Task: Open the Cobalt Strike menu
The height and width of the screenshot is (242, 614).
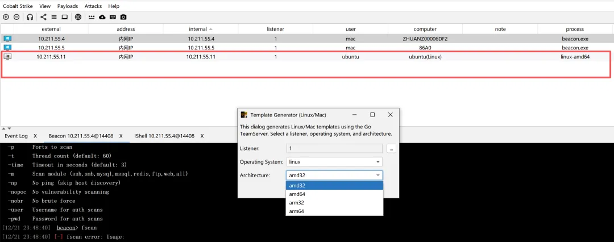Action: click(x=18, y=6)
